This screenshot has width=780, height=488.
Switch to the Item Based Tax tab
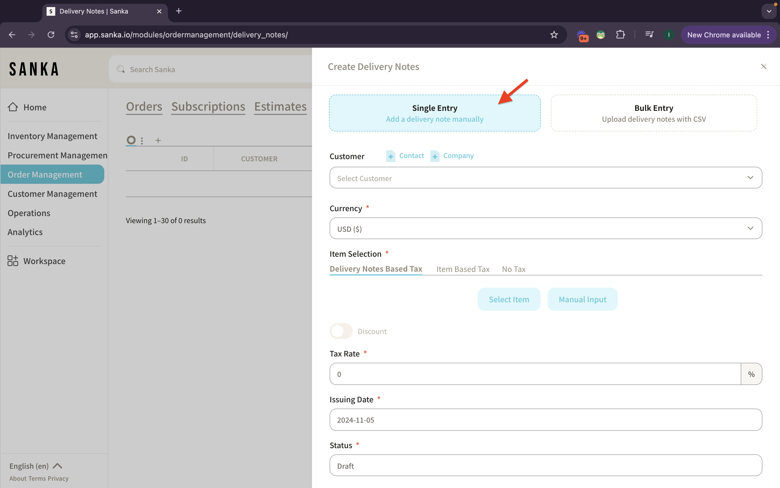pos(463,269)
